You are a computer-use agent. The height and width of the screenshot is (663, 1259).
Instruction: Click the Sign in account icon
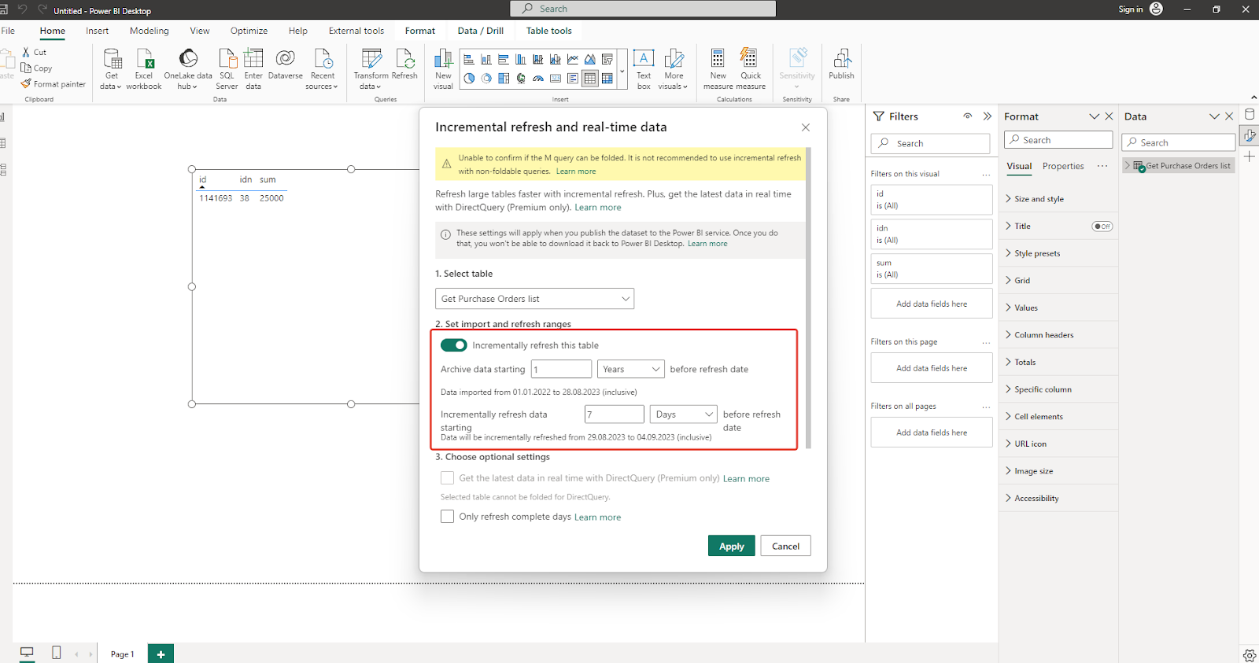tap(1156, 9)
